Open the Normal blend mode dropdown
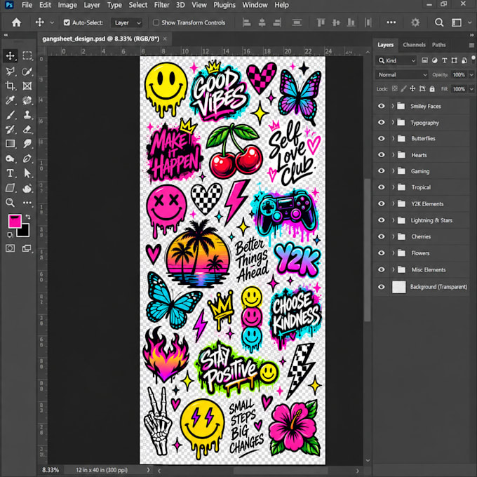This screenshot has width=477, height=477. click(x=402, y=74)
